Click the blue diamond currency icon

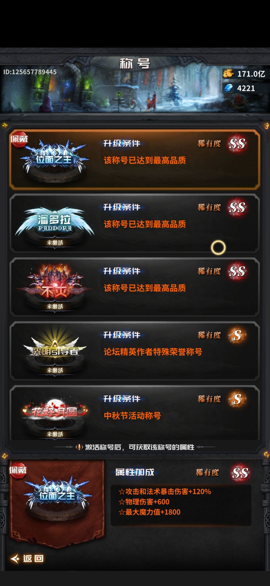click(x=228, y=88)
